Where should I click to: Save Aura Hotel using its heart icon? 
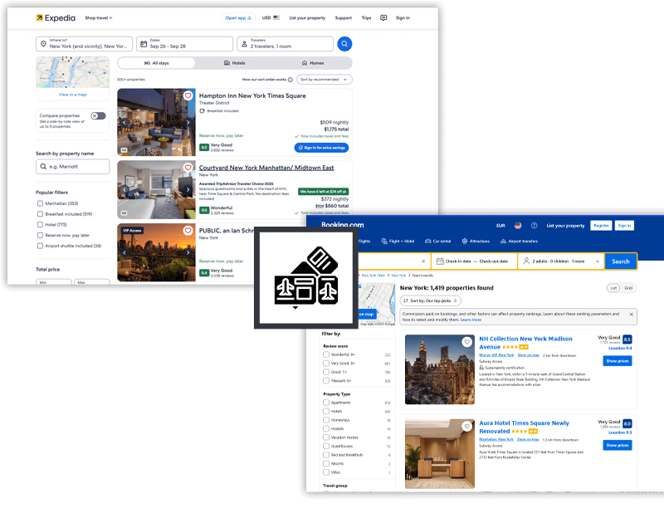tap(466, 425)
